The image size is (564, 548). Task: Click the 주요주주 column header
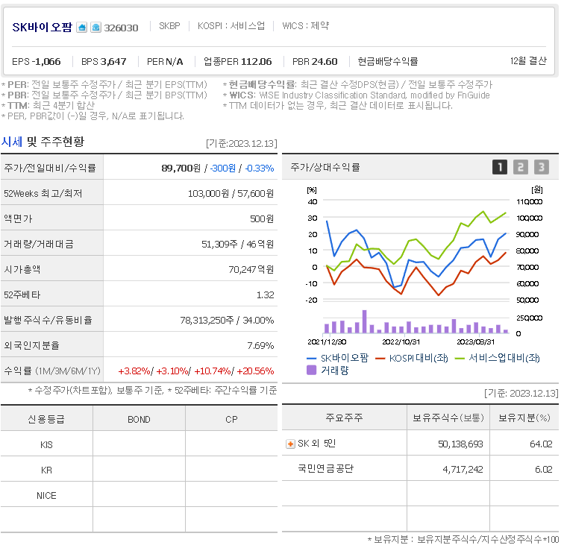(344, 418)
